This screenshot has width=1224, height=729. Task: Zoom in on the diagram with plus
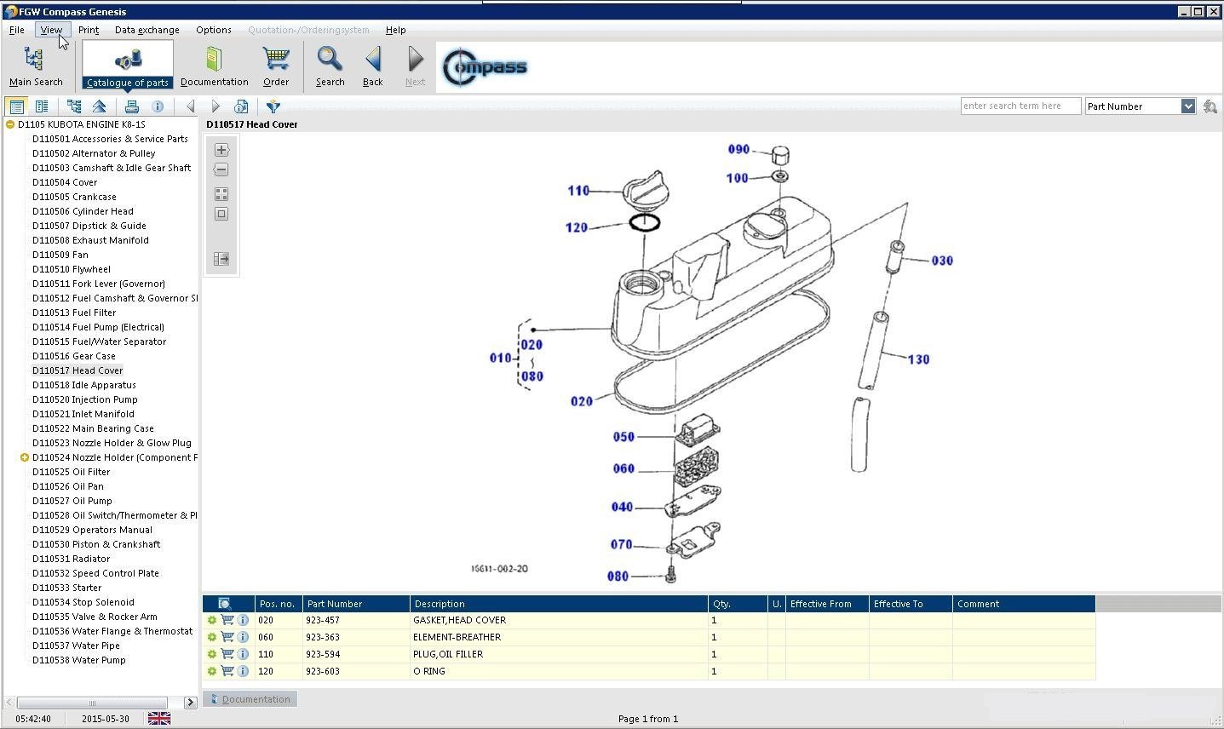[221, 150]
